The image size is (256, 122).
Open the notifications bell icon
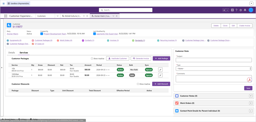click(245, 10)
